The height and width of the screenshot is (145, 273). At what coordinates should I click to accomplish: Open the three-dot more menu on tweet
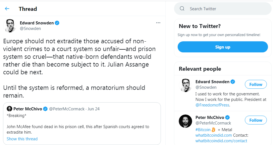coord(158,23)
